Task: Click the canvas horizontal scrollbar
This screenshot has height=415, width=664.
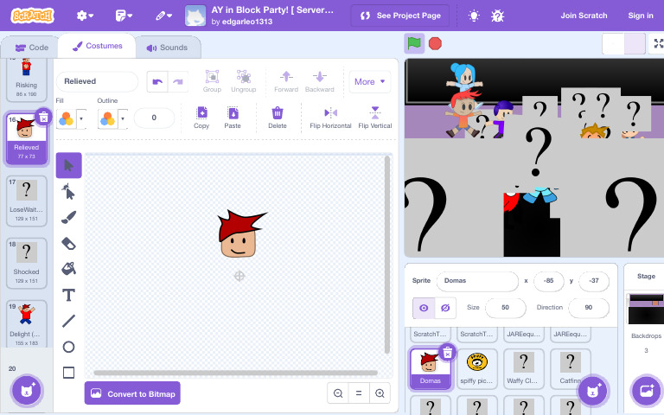Action: pos(235,373)
